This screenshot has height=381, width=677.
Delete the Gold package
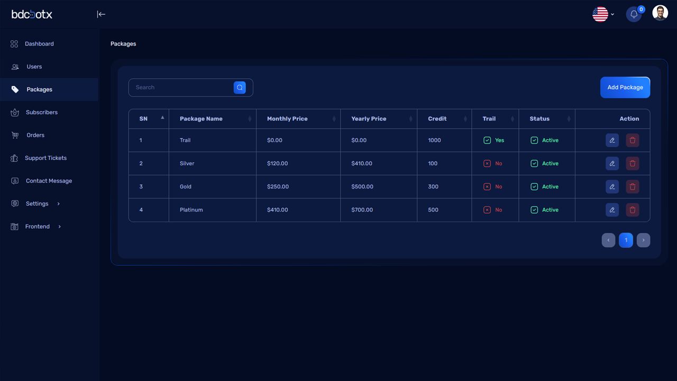coord(633,187)
